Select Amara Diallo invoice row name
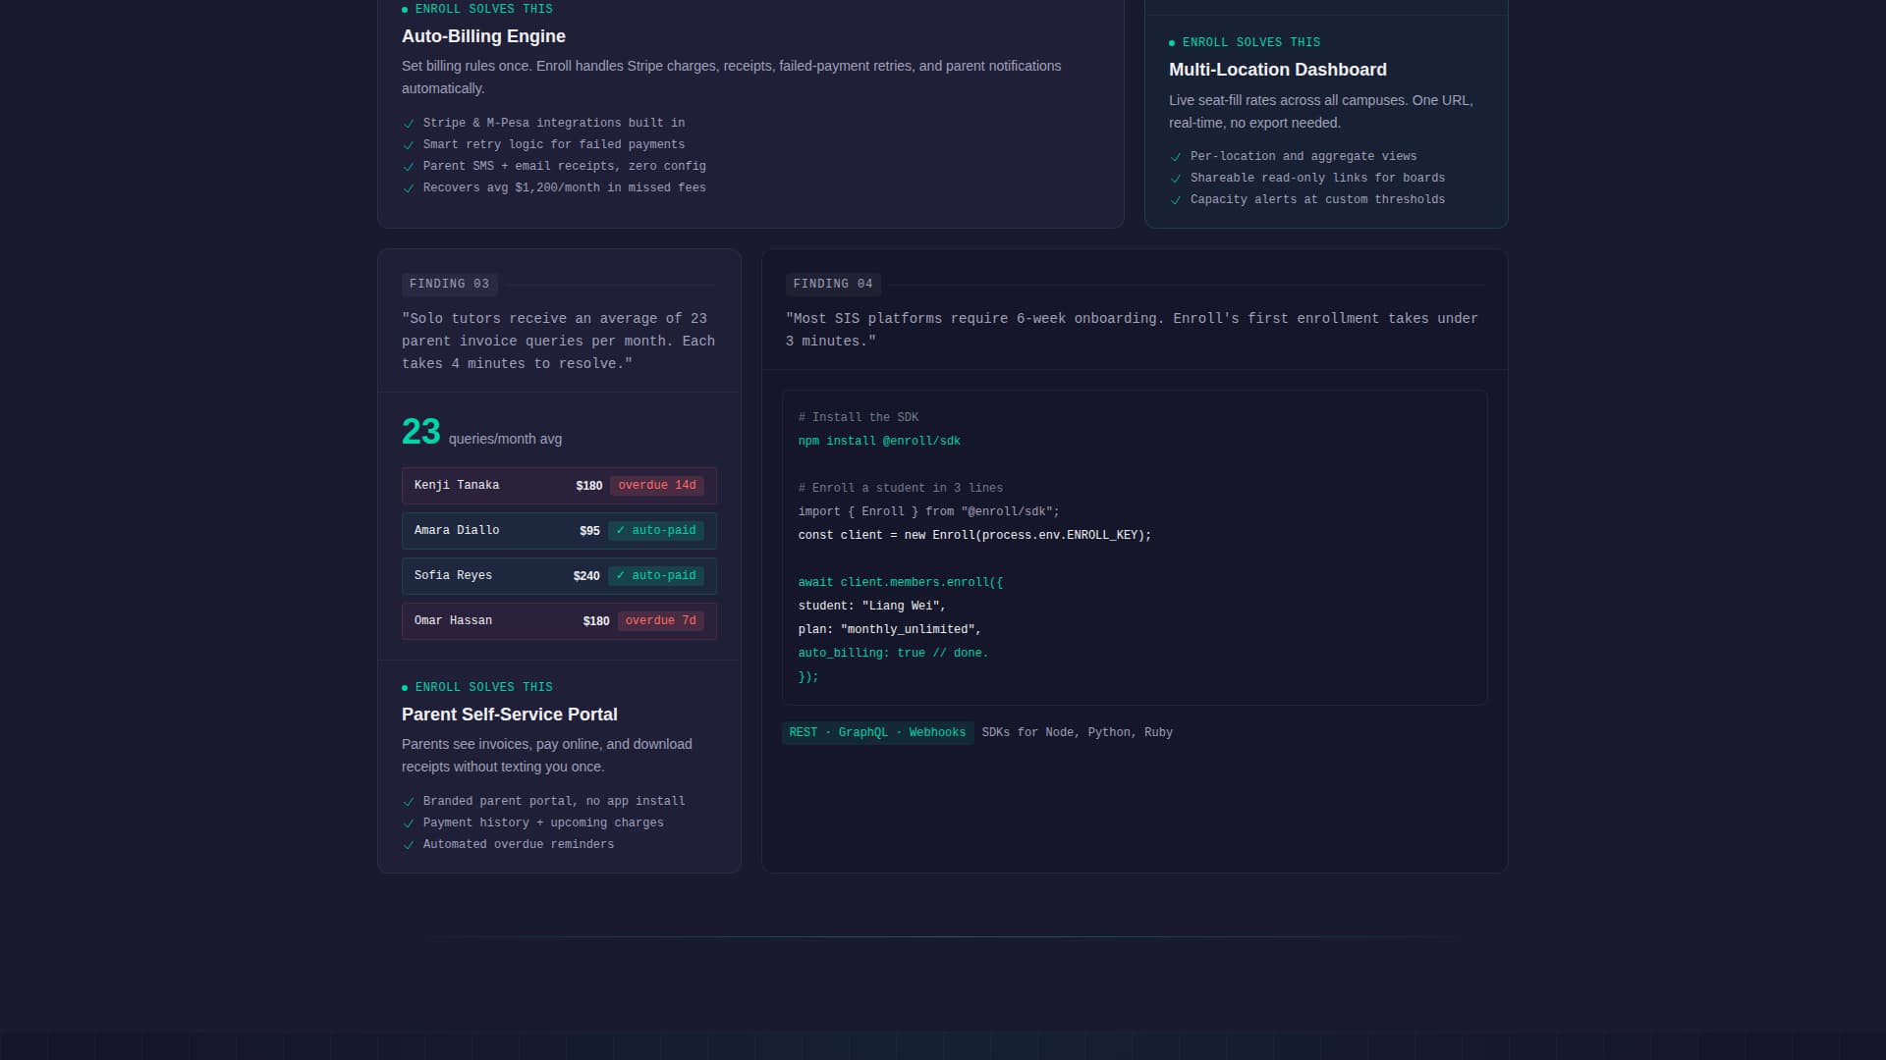The image size is (1886, 1060). (457, 531)
